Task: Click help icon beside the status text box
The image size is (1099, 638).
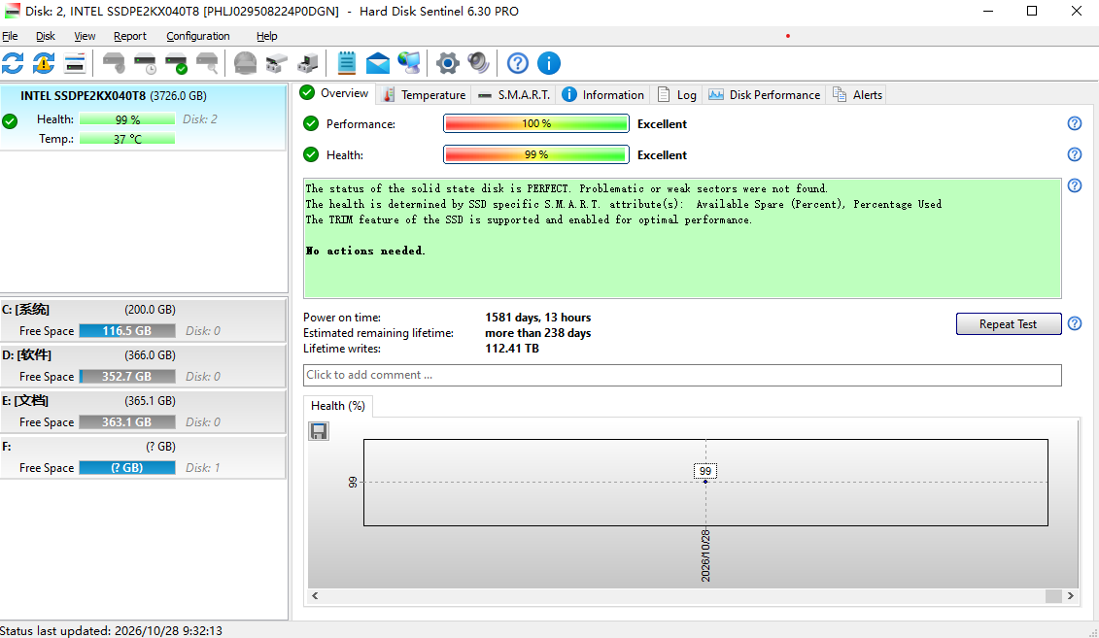Action: (x=1075, y=185)
